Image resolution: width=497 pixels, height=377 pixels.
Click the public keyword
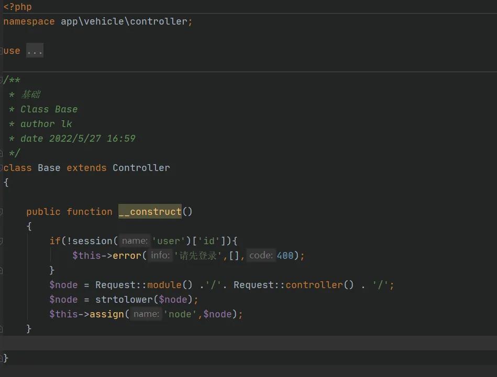(x=43, y=211)
